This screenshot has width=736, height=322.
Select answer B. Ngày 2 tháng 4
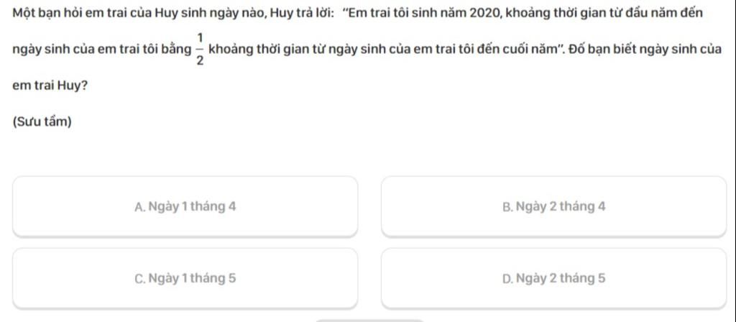click(554, 206)
